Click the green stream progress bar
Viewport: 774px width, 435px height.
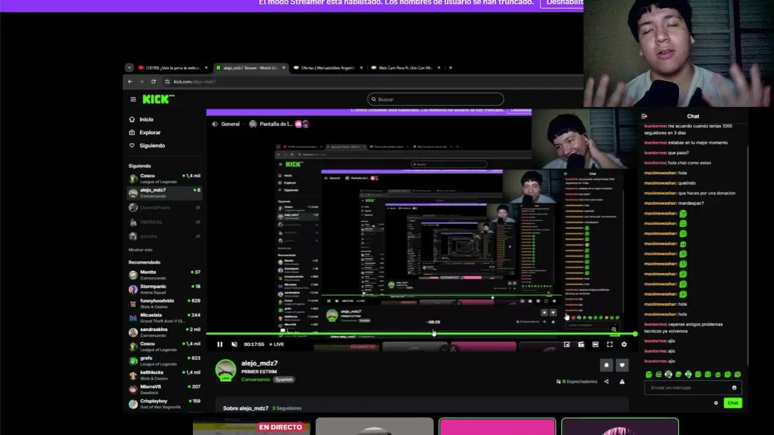tap(421, 333)
